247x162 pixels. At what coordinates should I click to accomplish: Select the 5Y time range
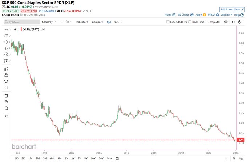pos(86,158)
